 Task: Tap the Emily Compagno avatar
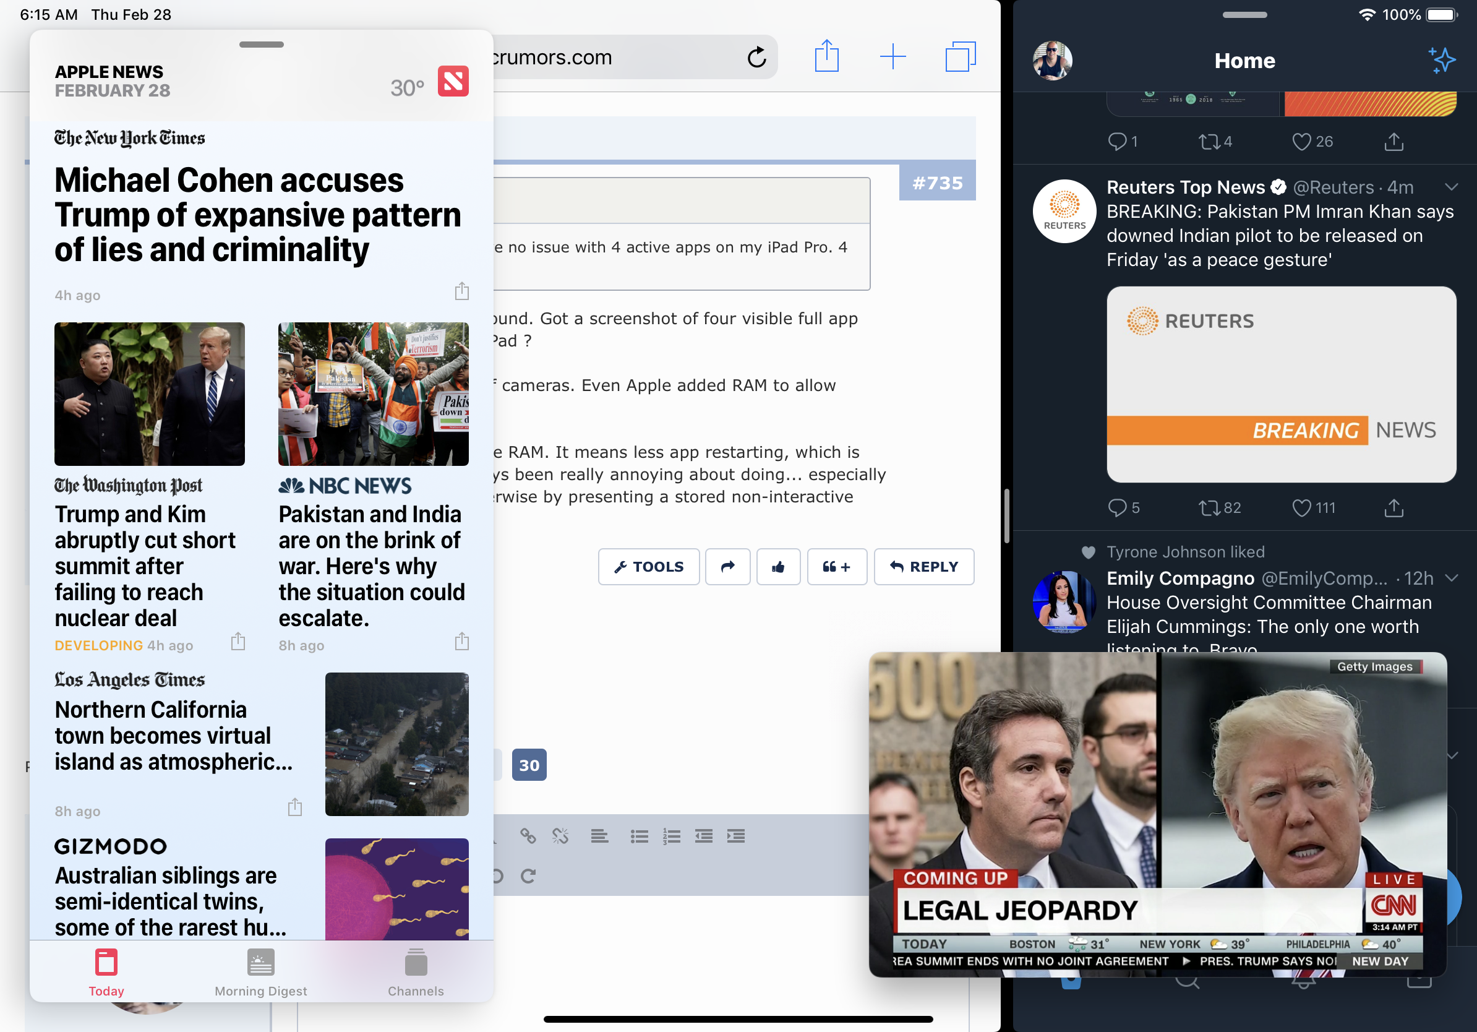[x=1064, y=601]
